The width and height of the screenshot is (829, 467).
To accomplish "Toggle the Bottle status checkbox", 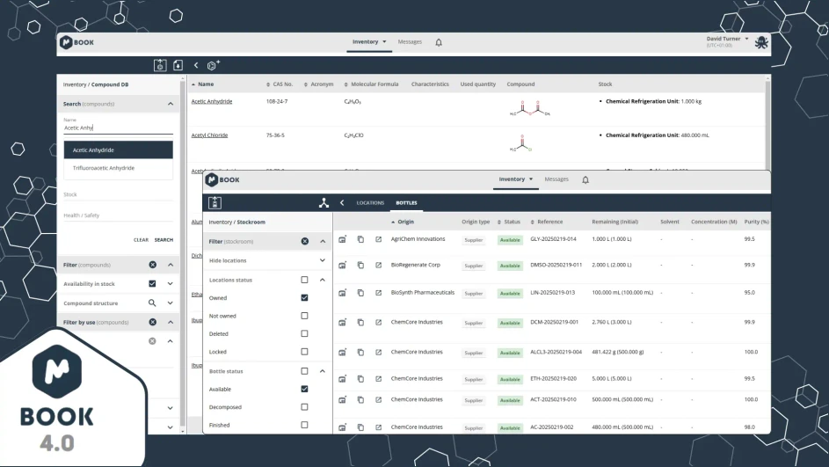I will coord(304,371).
